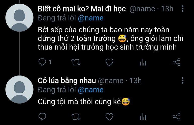Open the 'Biết cô mai ko? Mai đi học' profile name
This screenshot has width=194, height=125.
pyautogui.click(x=82, y=9)
